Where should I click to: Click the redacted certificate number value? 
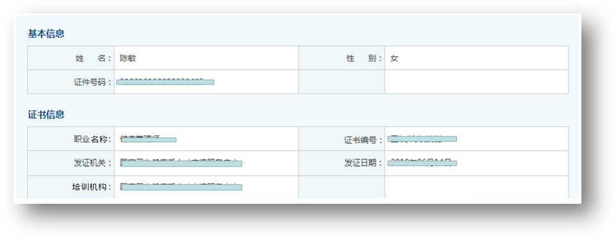point(422,138)
